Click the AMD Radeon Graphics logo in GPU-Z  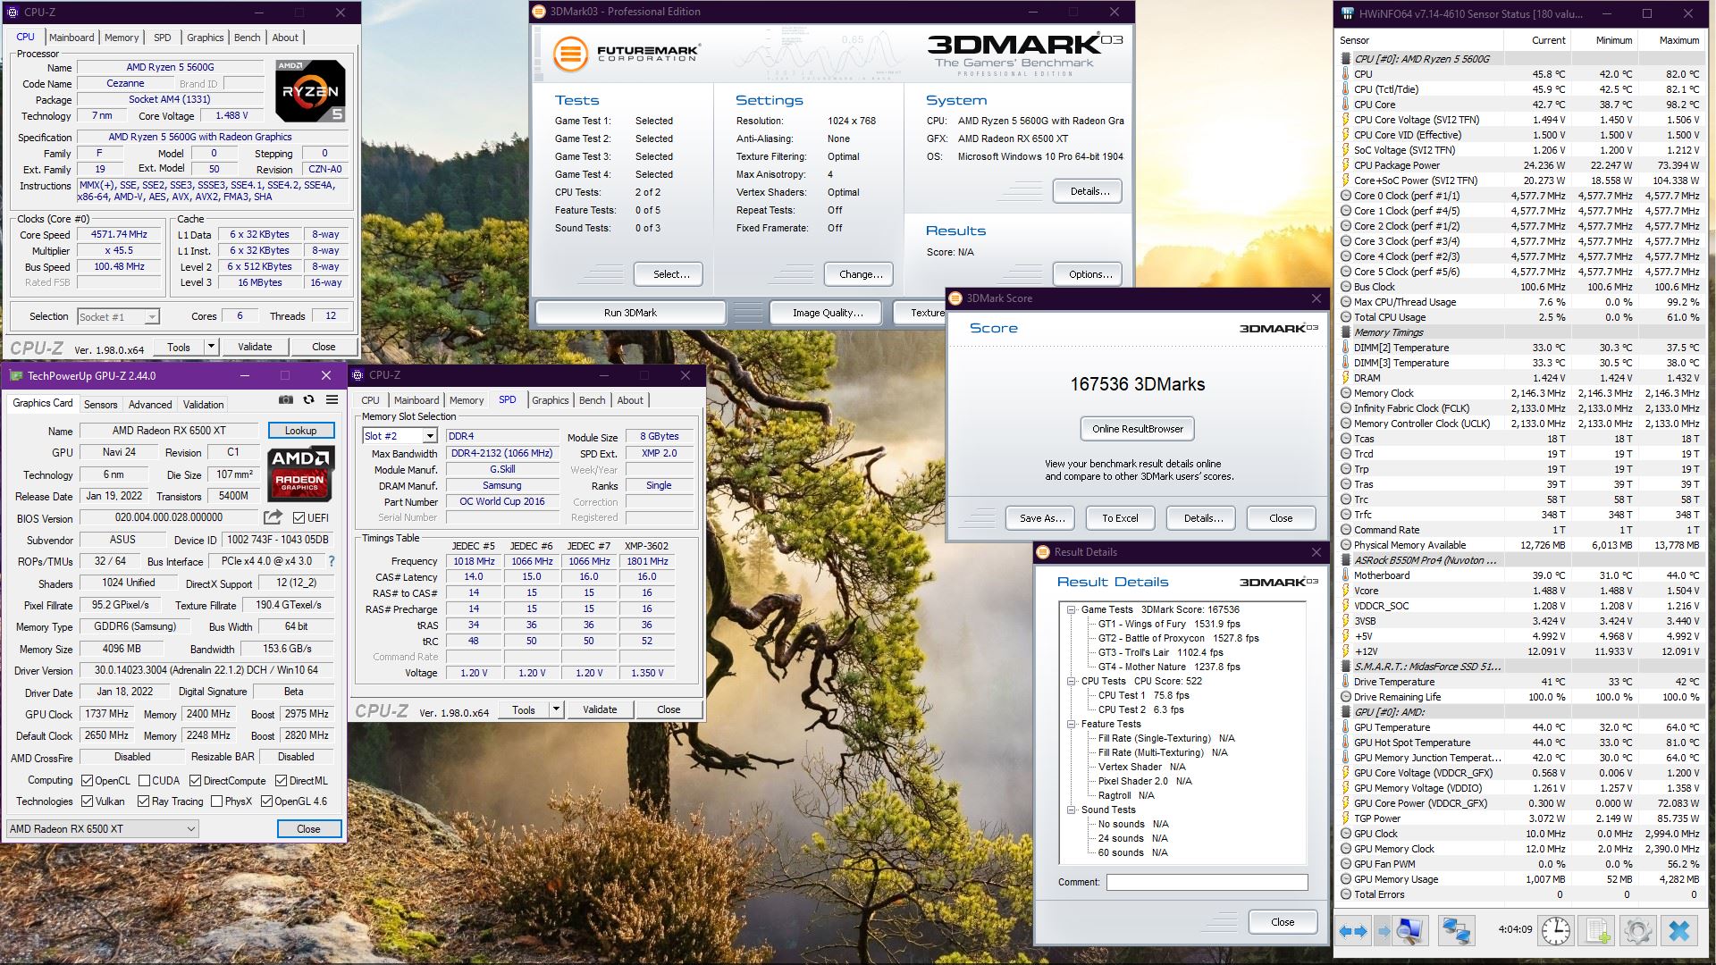301,473
